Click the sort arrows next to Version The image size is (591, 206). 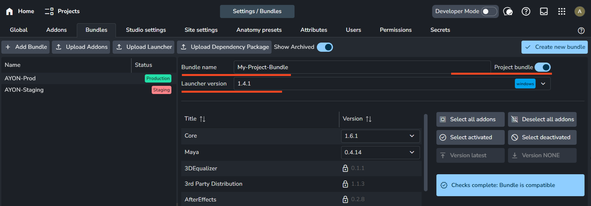point(369,119)
